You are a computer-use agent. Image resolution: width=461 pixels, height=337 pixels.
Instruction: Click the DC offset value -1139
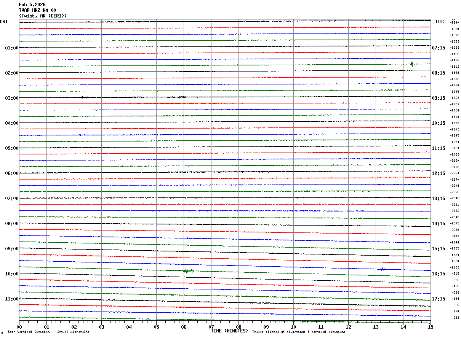point(455,267)
